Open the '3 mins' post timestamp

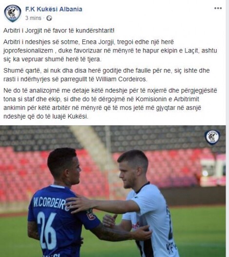[33, 18]
